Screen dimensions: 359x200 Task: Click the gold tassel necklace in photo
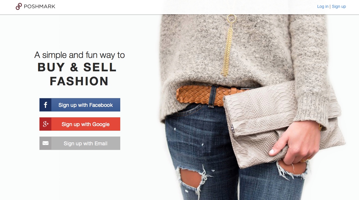pyautogui.click(x=229, y=44)
